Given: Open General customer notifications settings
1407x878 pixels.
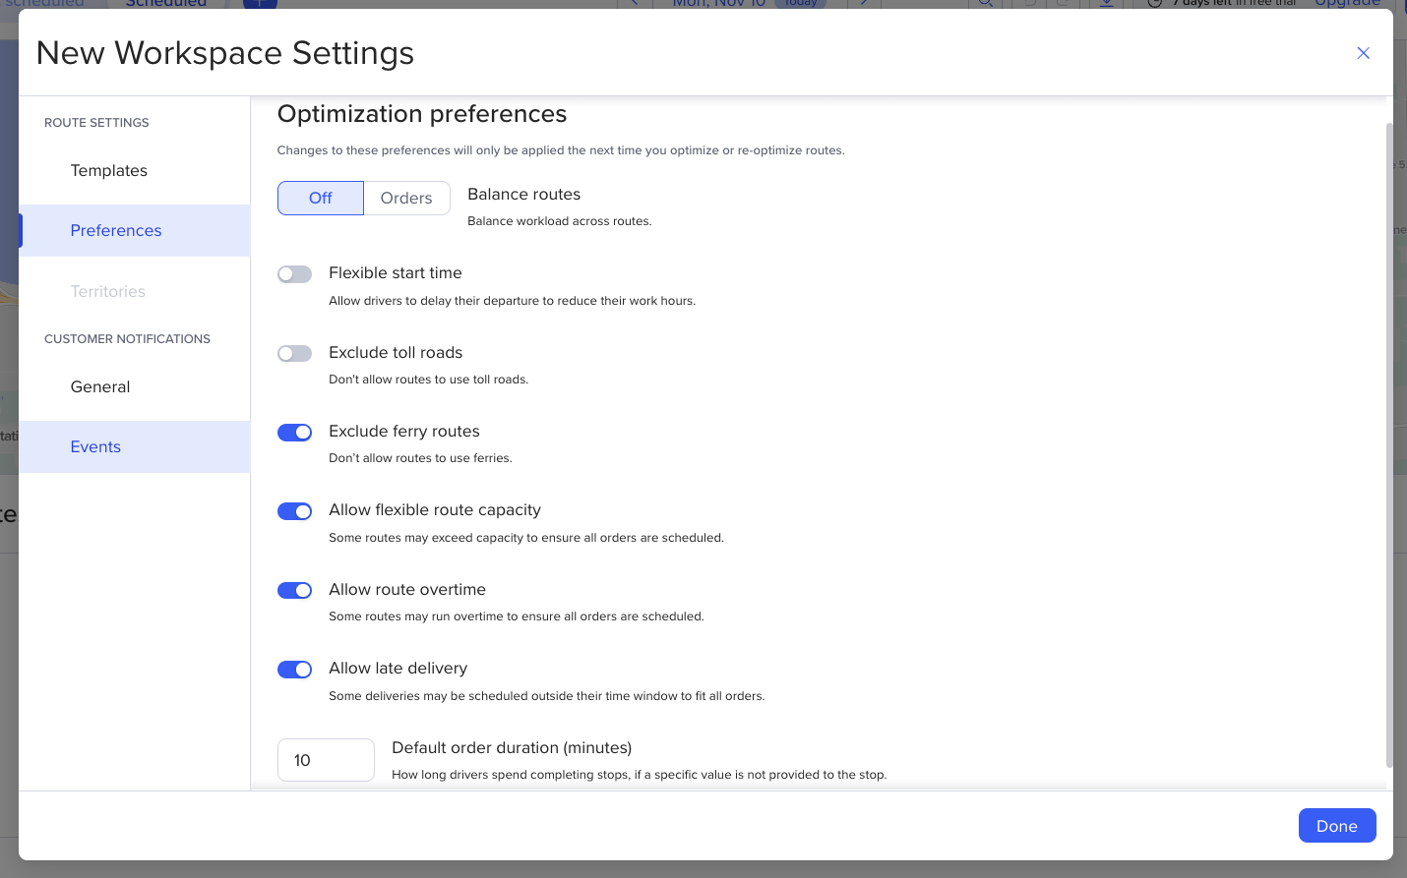Looking at the screenshot, I should tap(100, 387).
